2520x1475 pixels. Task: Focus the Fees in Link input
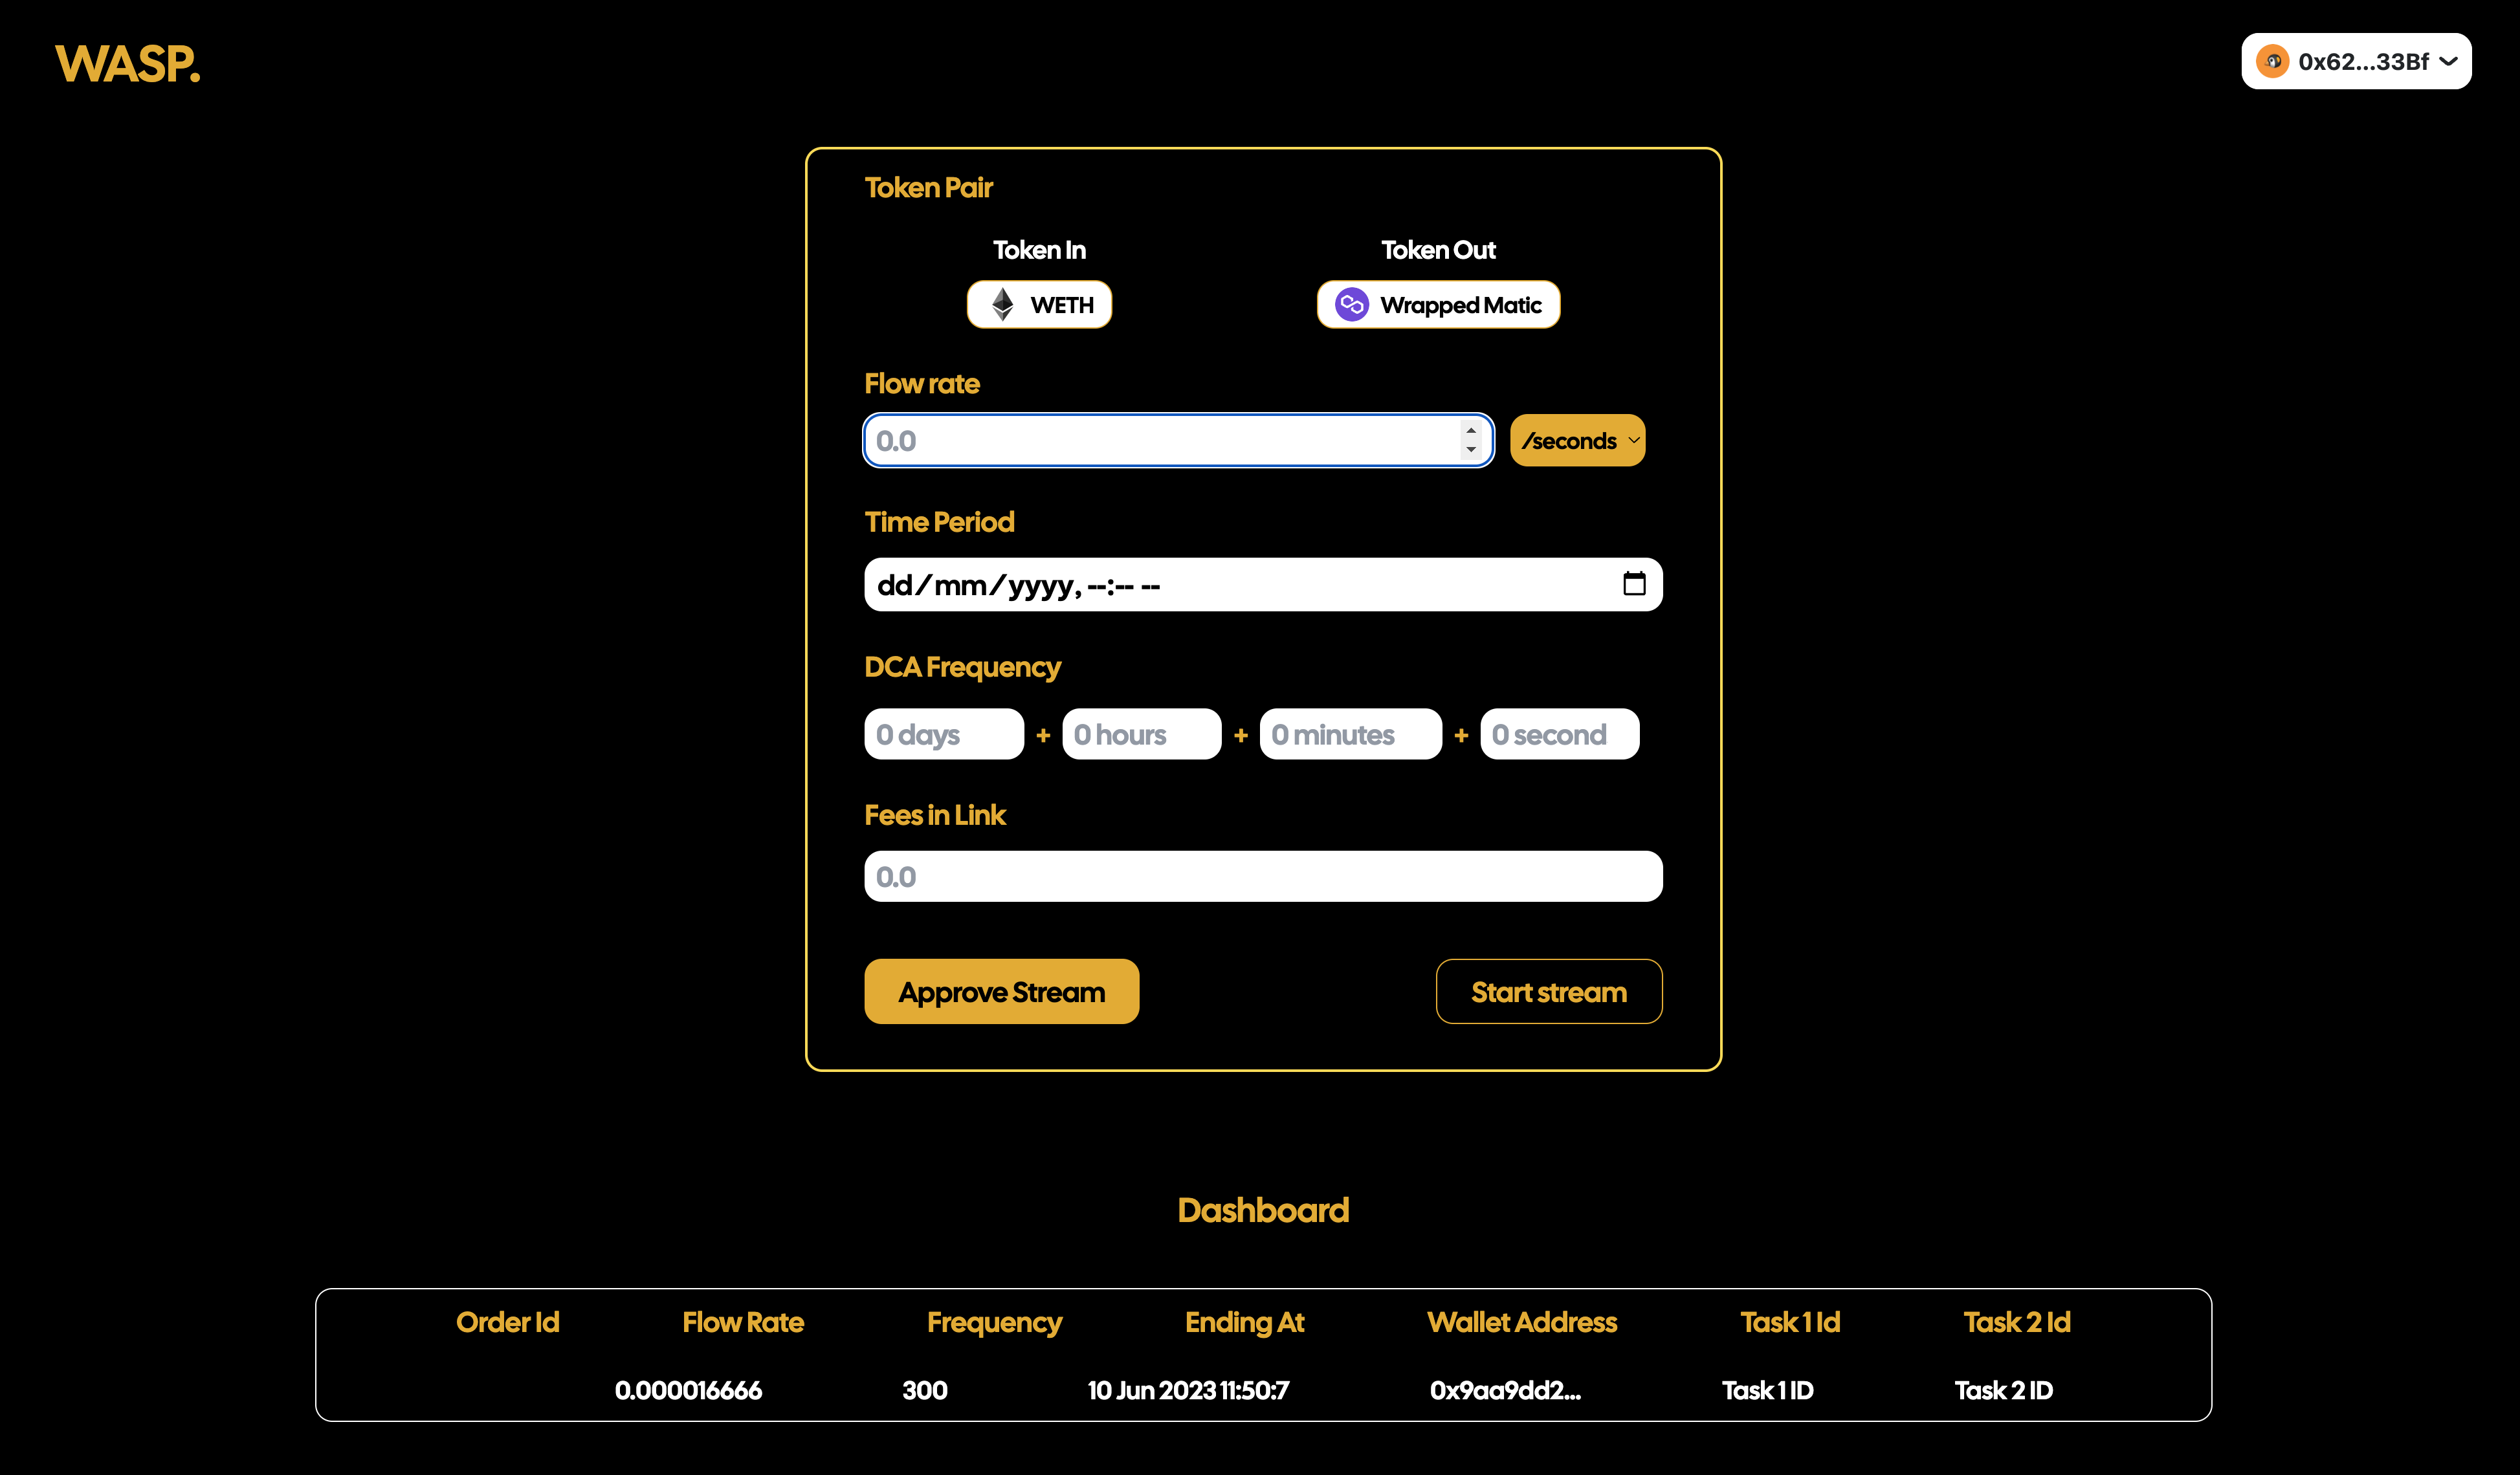pos(1262,877)
